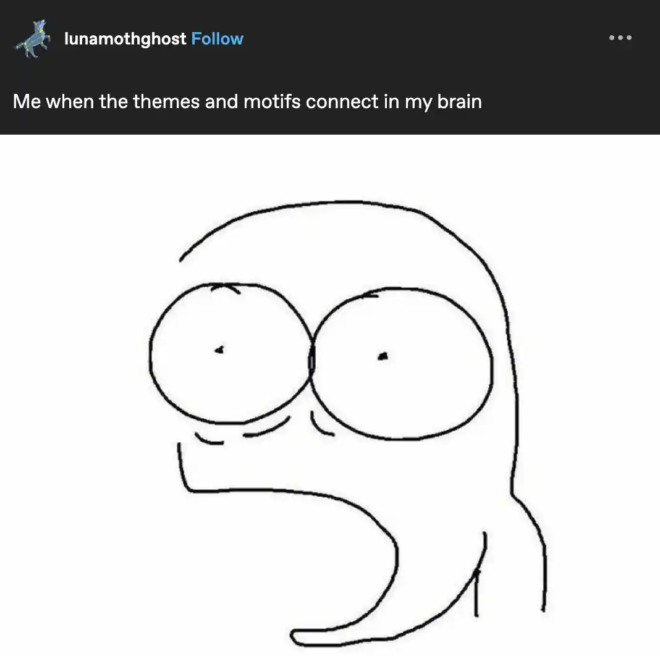This screenshot has width=660, height=656.
Task: Open the three-dot post options menu
Action: (620, 38)
